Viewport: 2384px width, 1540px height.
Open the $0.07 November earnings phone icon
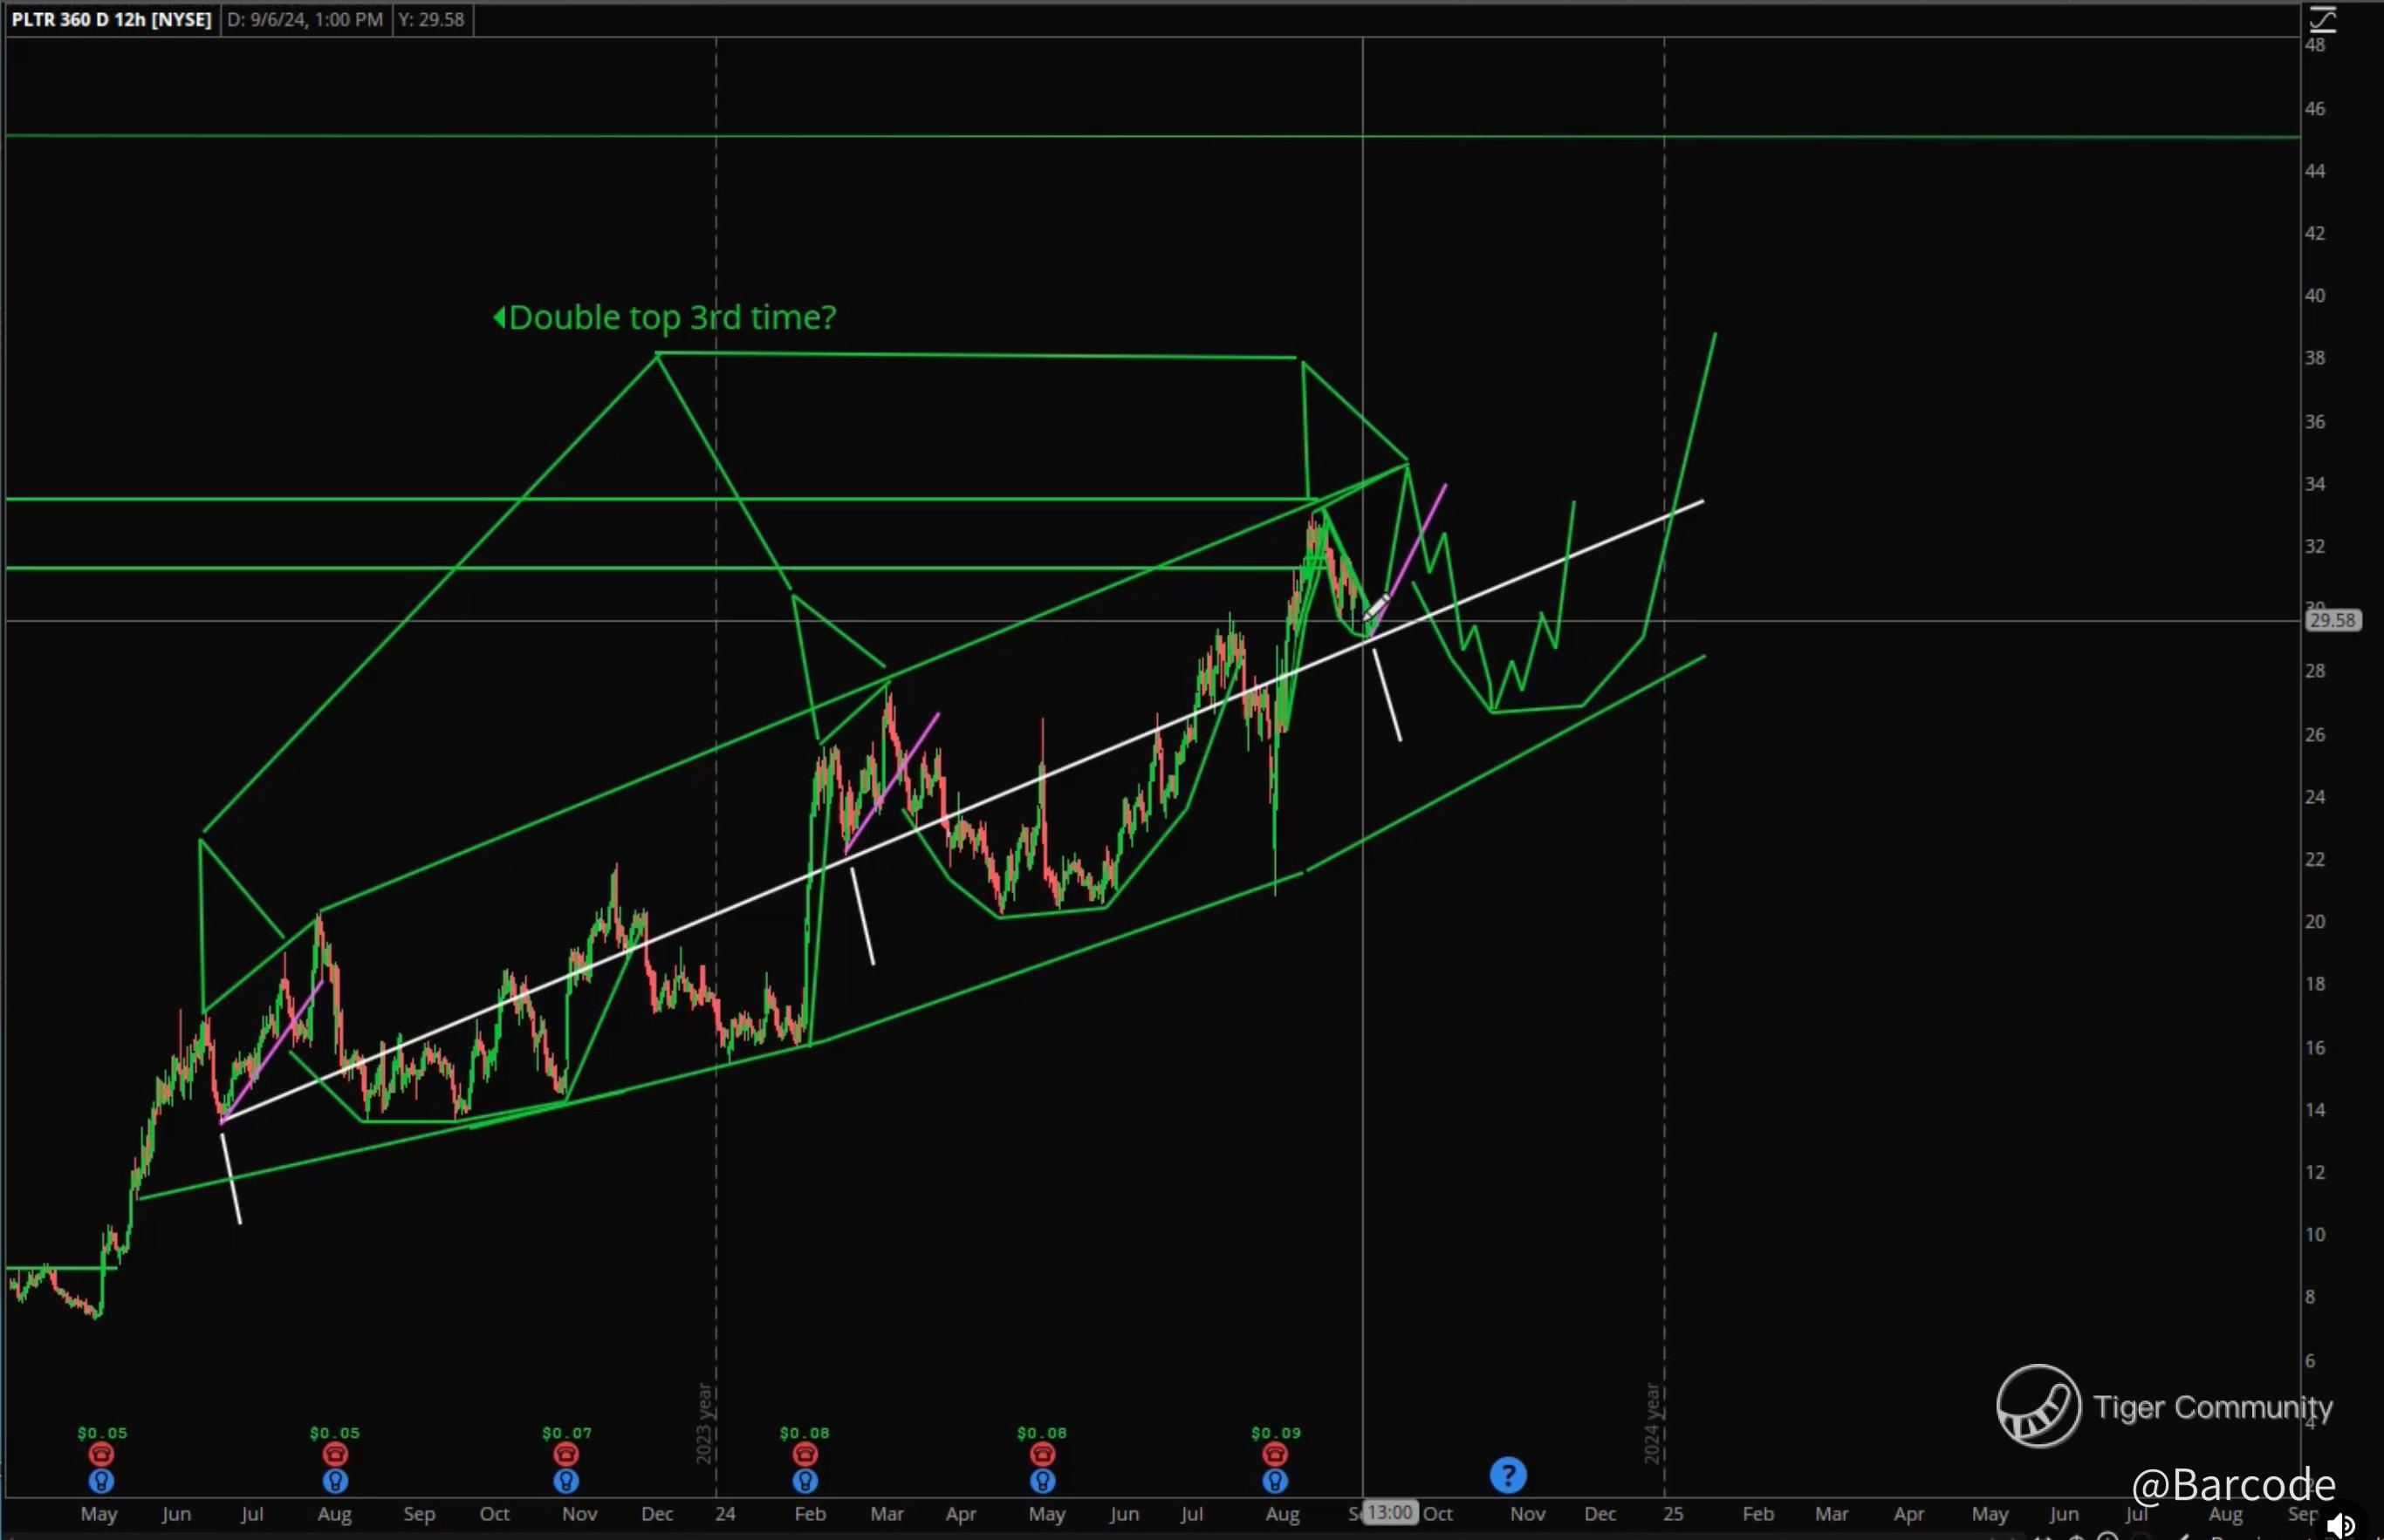566,1454
